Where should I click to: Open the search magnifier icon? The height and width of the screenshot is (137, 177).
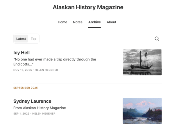[x=157, y=39]
